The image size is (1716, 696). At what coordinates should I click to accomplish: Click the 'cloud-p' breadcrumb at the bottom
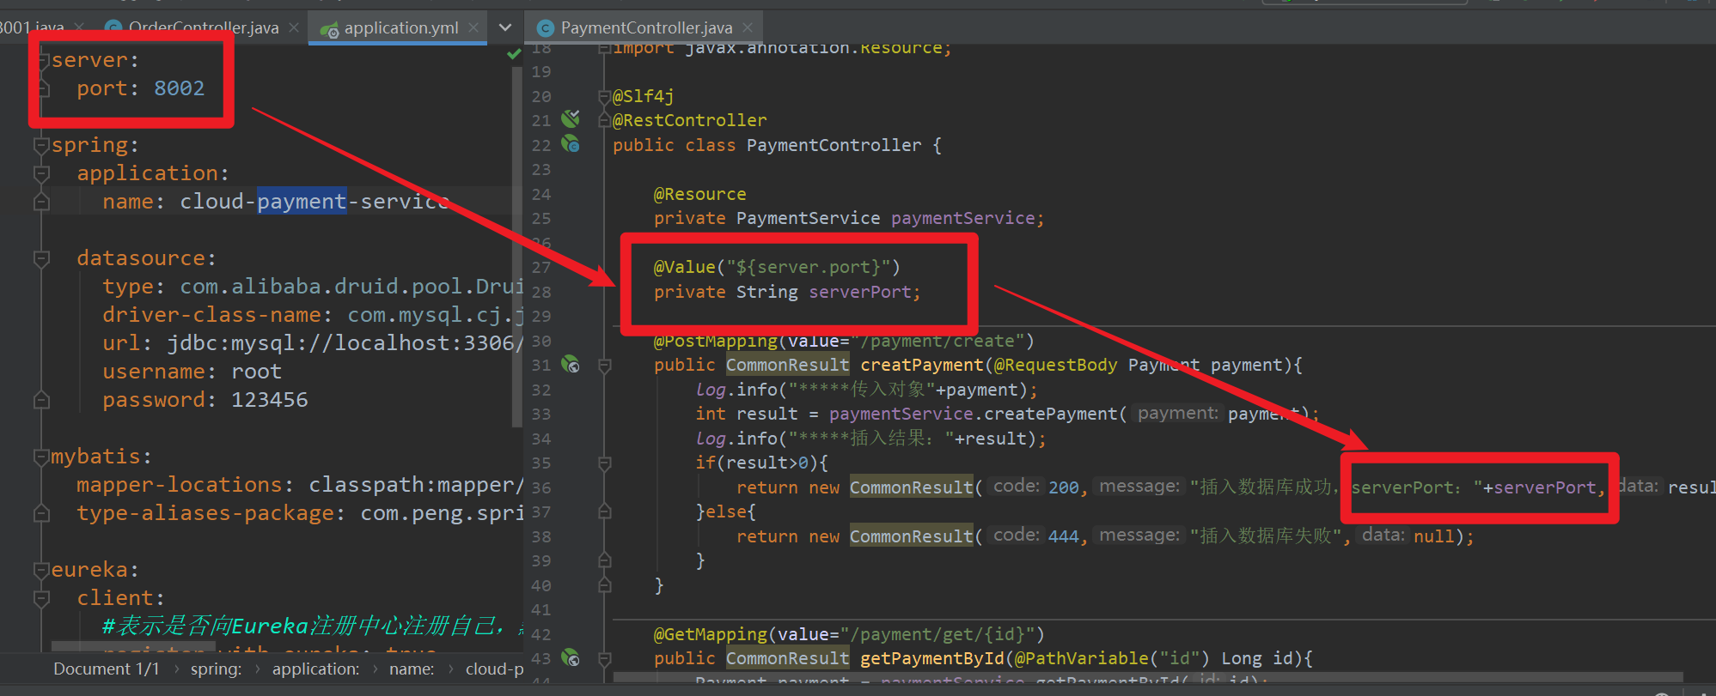494,669
